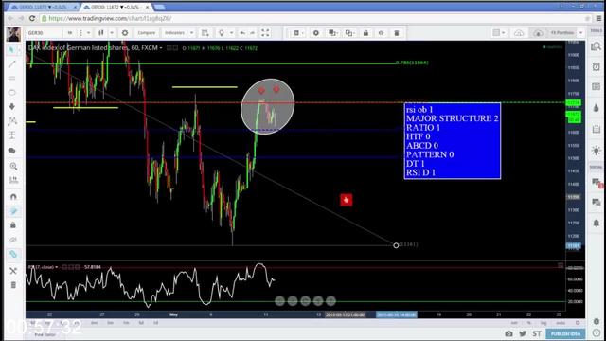Expand the Indicators dropdown arrow
Screen dimensions: 606x341
pos(191,33)
